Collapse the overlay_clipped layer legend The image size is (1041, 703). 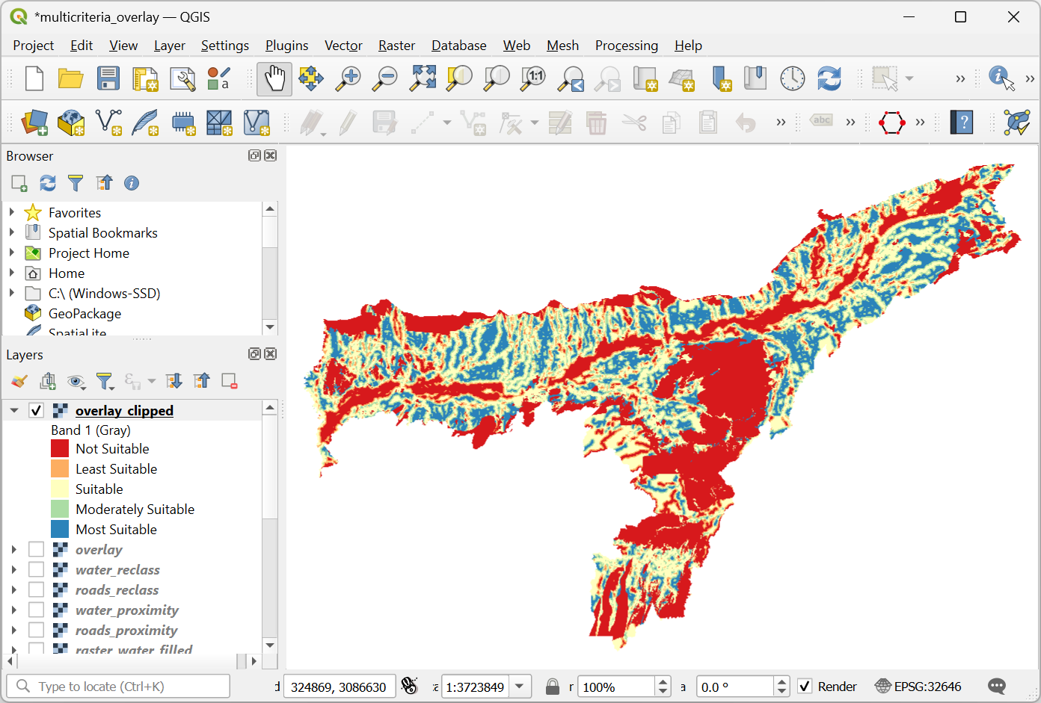(14, 410)
